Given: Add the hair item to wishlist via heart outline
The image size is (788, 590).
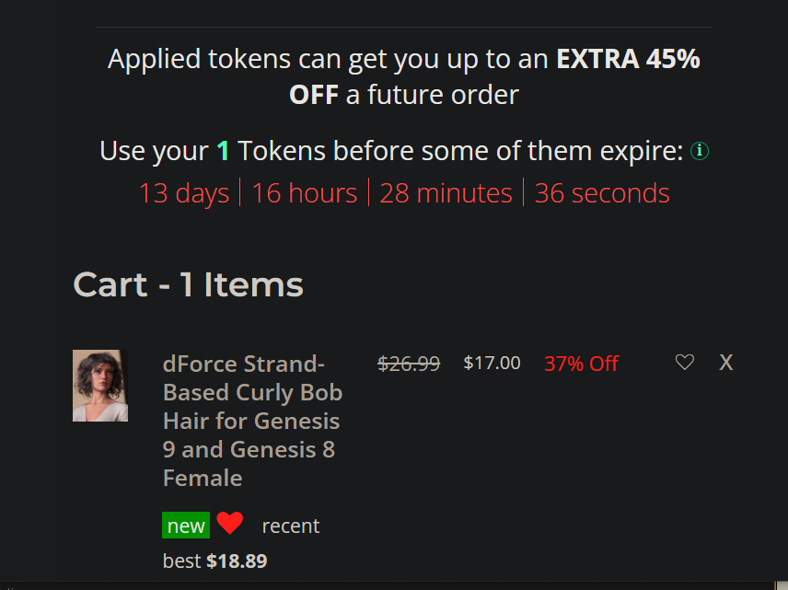Looking at the screenshot, I should click(684, 363).
